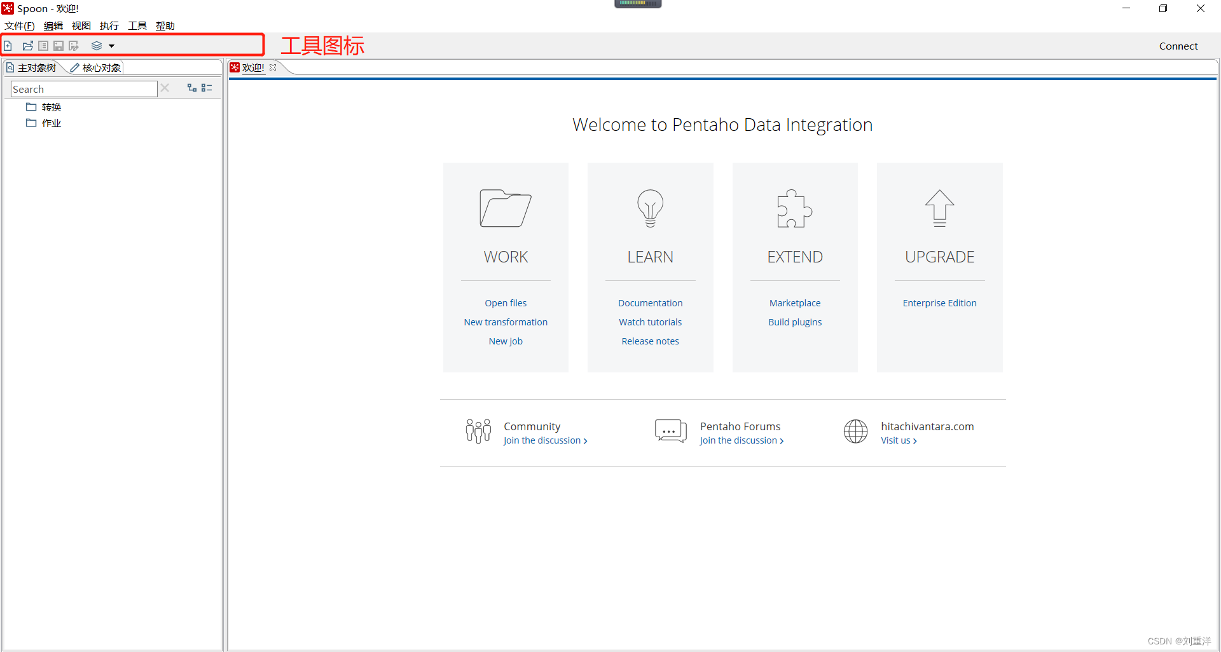The image size is (1221, 652).
Task: Select the 欢迎! welcome tab
Action: point(253,67)
